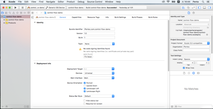This screenshot has width=213, height=109.
Task: Collapse the Deployment Info section
Action: (x=35, y=63)
